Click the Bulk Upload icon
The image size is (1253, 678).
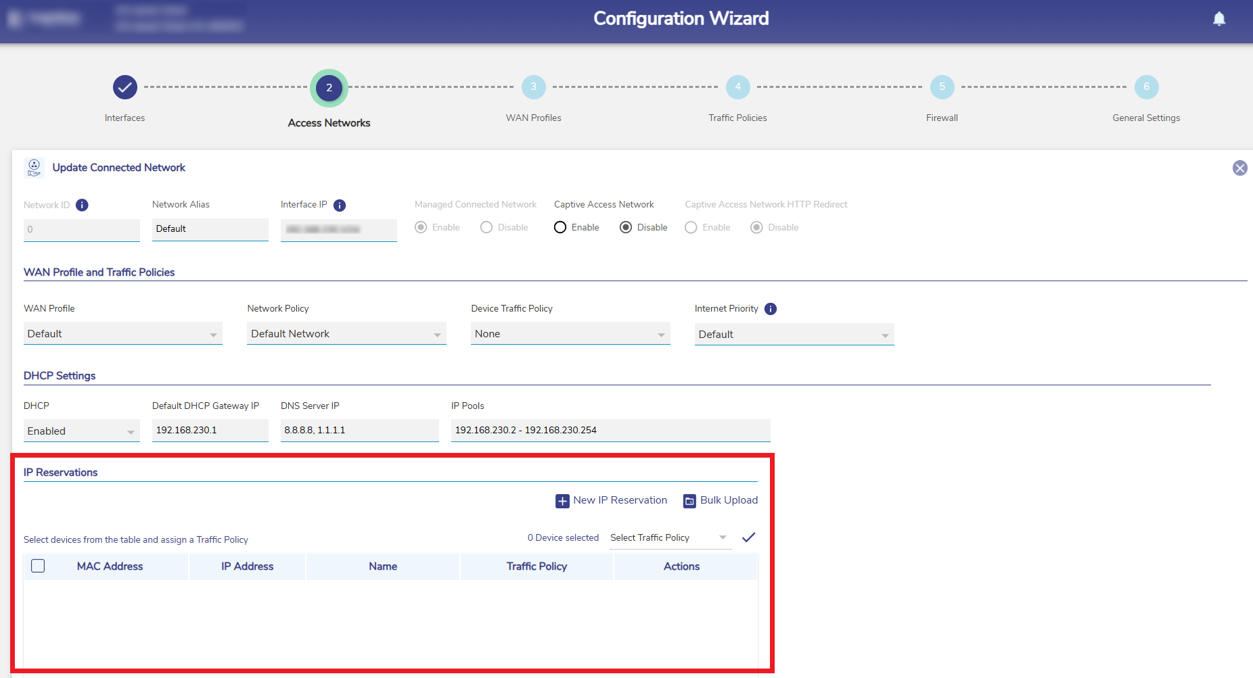pyautogui.click(x=689, y=501)
